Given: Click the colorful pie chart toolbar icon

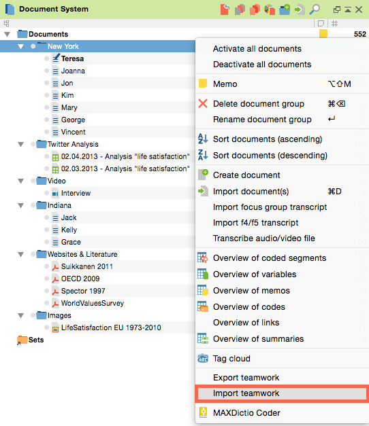Looking at the screenshot, I should click(x=270, y=10).
